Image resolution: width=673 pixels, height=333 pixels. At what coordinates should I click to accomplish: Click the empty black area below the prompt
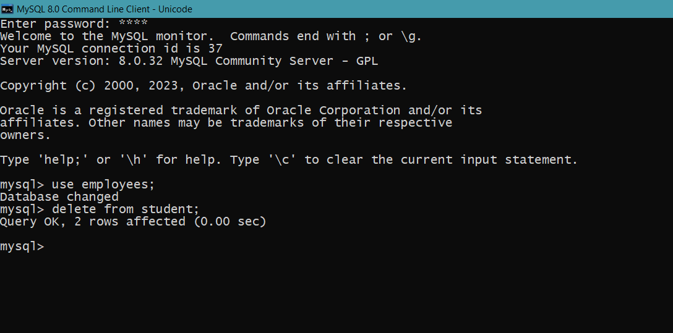(336, 293)
